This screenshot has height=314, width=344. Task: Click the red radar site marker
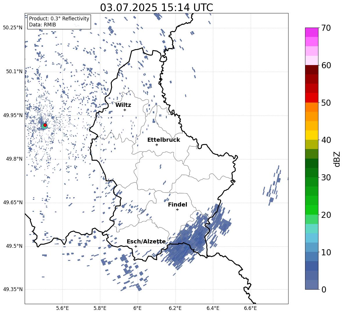pos(45,125)
